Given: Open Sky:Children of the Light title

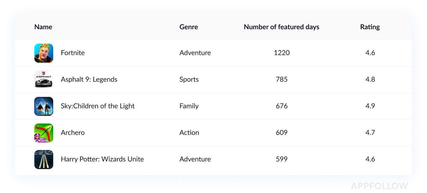Looking at the screenshot, I should point(98,106).
